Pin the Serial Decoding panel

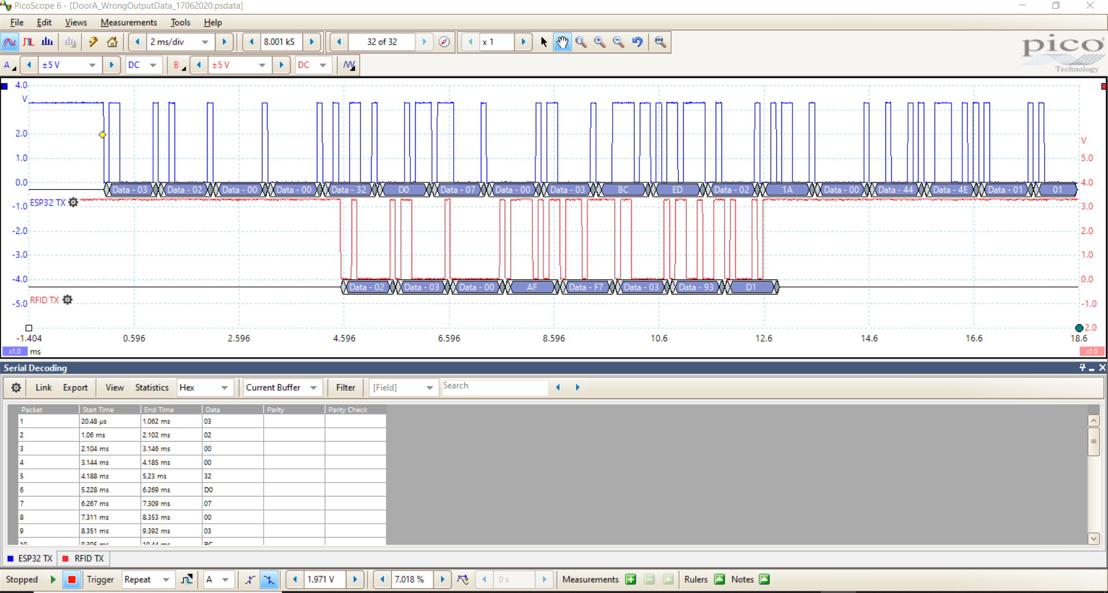(x=1083, y=368)
